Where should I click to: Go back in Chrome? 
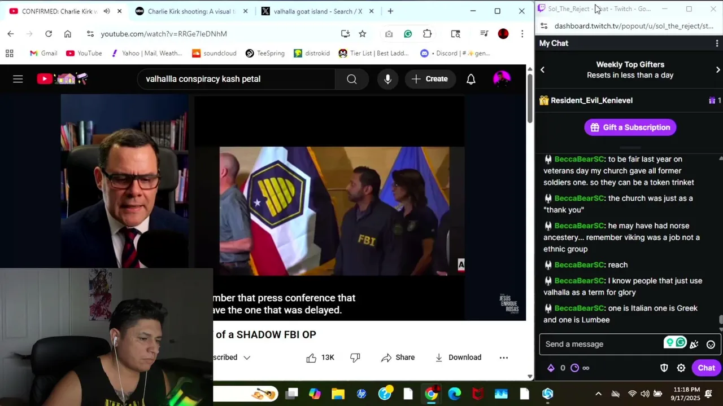(11, 34)
